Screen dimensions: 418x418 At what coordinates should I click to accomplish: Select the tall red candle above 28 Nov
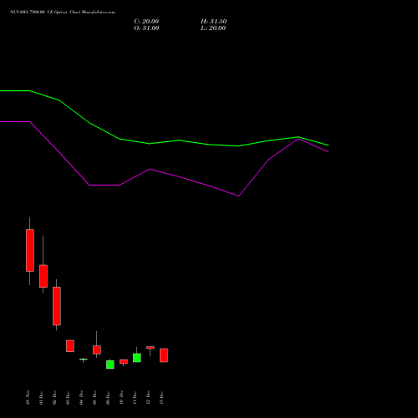30,250
